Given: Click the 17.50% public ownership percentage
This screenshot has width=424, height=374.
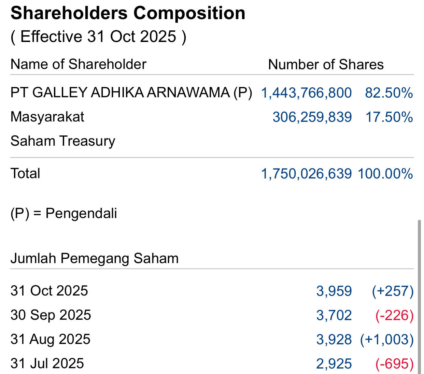Looking at the screenshot, I should click(389, 117).
